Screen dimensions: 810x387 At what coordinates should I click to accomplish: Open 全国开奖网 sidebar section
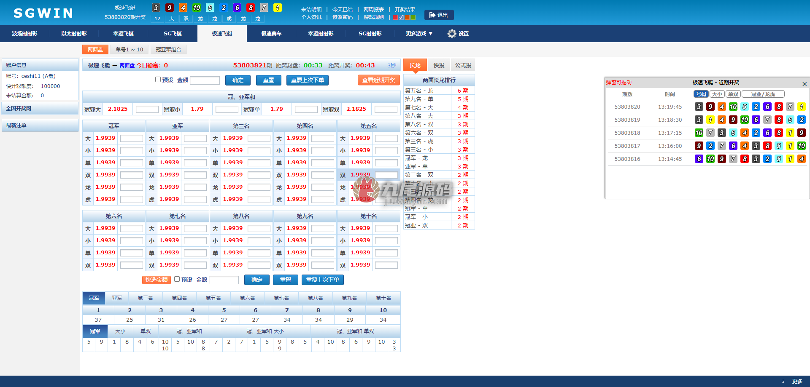tap(40, 108)
